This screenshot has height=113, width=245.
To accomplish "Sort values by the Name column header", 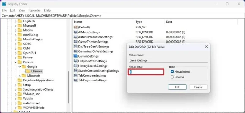I will pos(103,22).
